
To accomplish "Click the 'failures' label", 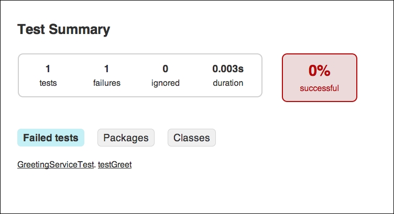I will (107, 83).
